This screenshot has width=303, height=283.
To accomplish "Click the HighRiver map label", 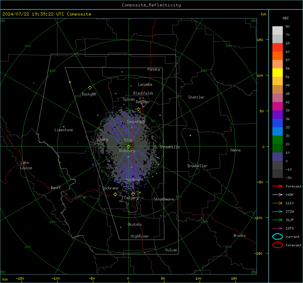I will 140,236.
